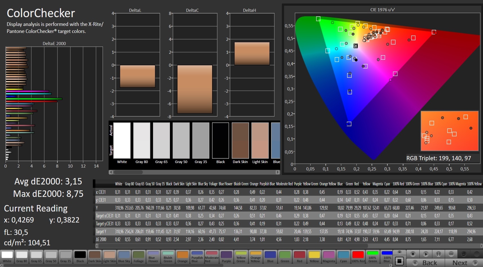Click the Dark Skin actual/target swatch
The width and height of the screenshot is (483, 267).
click(240, 141)
